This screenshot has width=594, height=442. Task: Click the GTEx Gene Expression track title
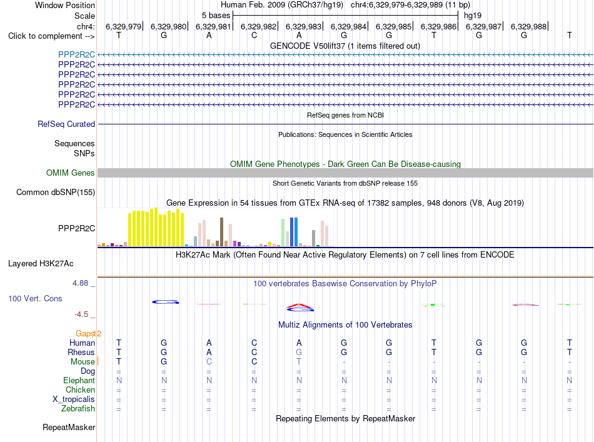[x=345, y=203]
